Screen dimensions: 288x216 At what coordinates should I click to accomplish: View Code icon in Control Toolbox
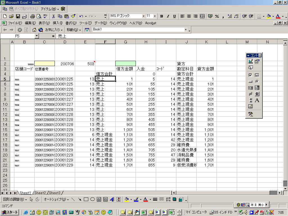click(x=251, y=67)
